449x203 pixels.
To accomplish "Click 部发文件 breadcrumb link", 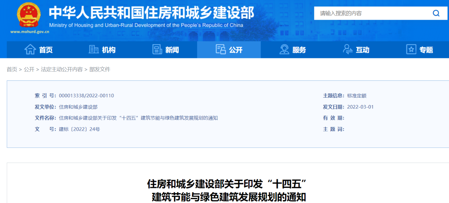I will pos(100,70).
